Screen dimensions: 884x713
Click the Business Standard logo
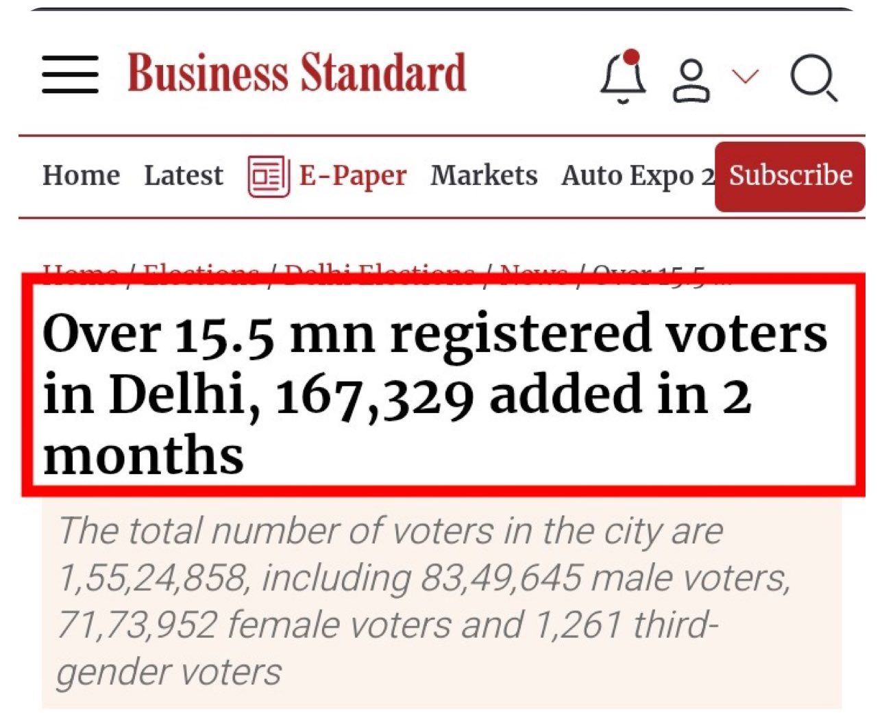coord(296,73)
